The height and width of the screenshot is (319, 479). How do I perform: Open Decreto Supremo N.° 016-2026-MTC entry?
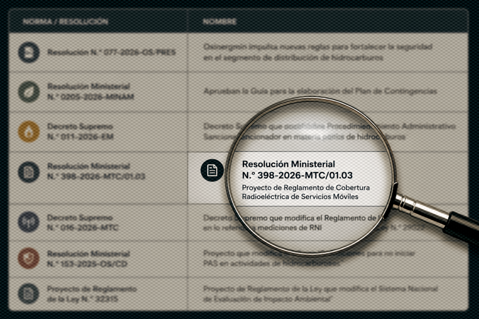pos(82,222)
